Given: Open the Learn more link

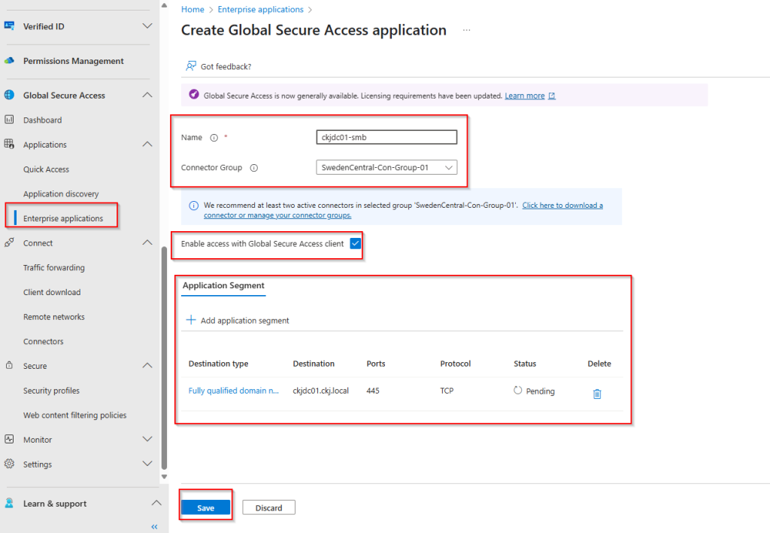Looking at the screenshot, I should point(525,96).
